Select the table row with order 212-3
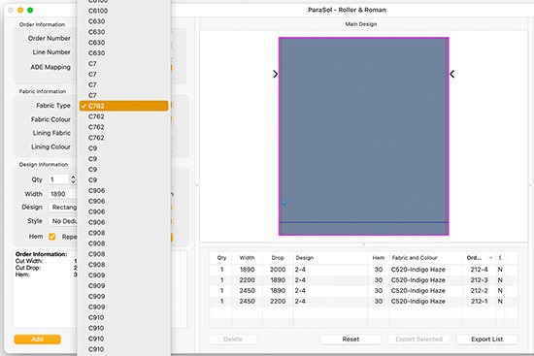The width and height of the screenshot is (534, 356). [364, 280]
